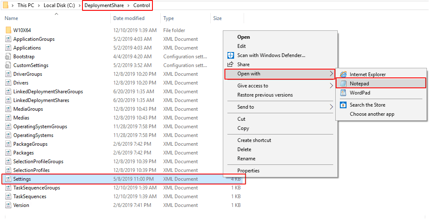Screen dimensions: 429x219
Task: Click the CustomSettings configuration file icon
Action: pyautogui.click(x=8, y=65)
